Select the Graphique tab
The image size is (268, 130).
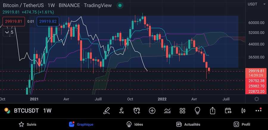81,124
